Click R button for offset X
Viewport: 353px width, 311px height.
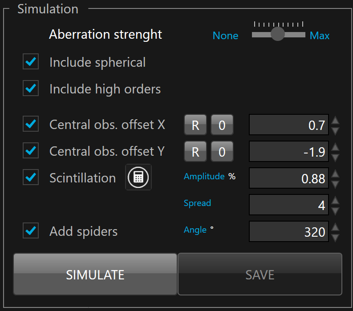coord(195,125)
